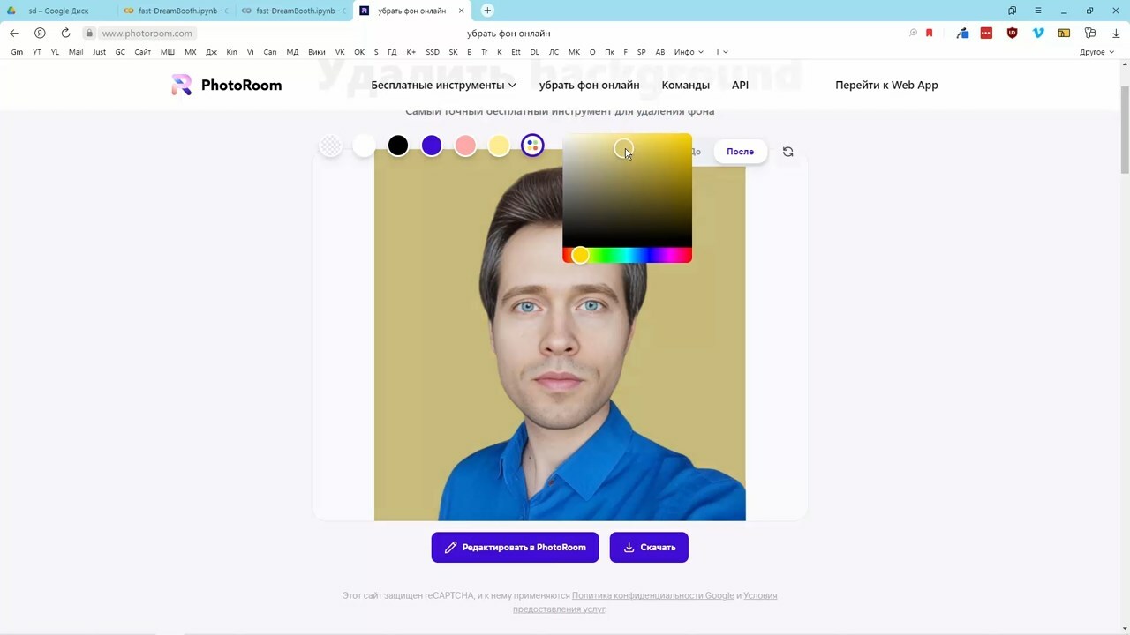The width and height of the screenshot is (1130, 635).
Task: Open API nav item
Action: [x=740, y=86]
